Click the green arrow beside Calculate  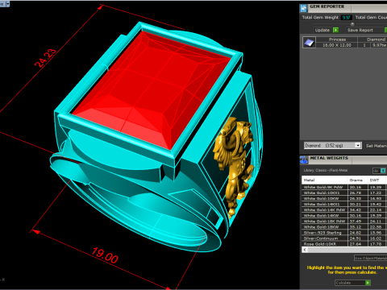click(368, 283)
